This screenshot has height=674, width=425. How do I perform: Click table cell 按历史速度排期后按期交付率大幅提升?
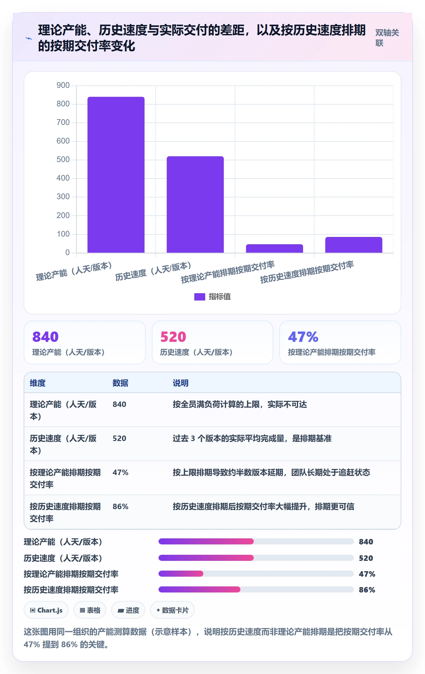tap(263, 506)
